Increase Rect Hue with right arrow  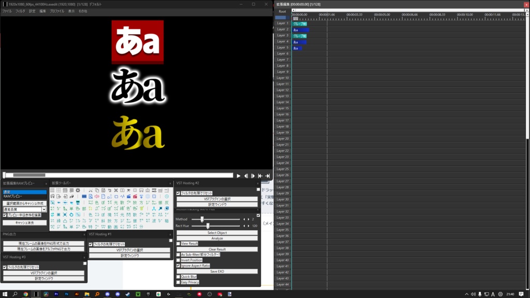(248, 226)
